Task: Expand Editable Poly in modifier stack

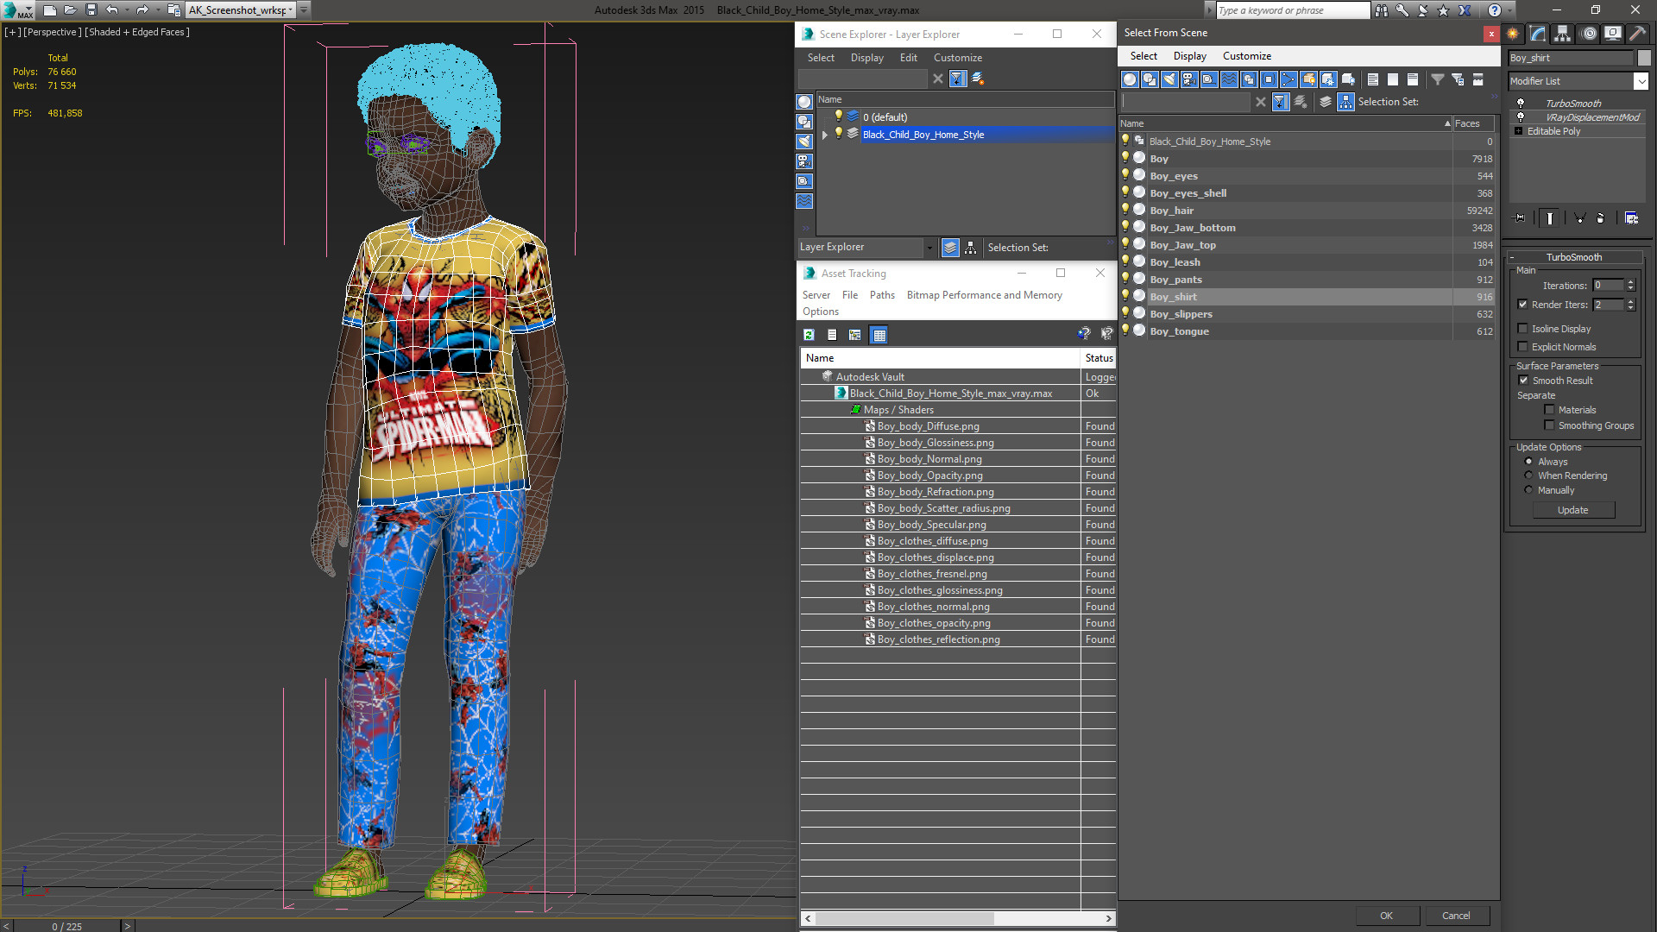Action: click(x=1518, y=131)
